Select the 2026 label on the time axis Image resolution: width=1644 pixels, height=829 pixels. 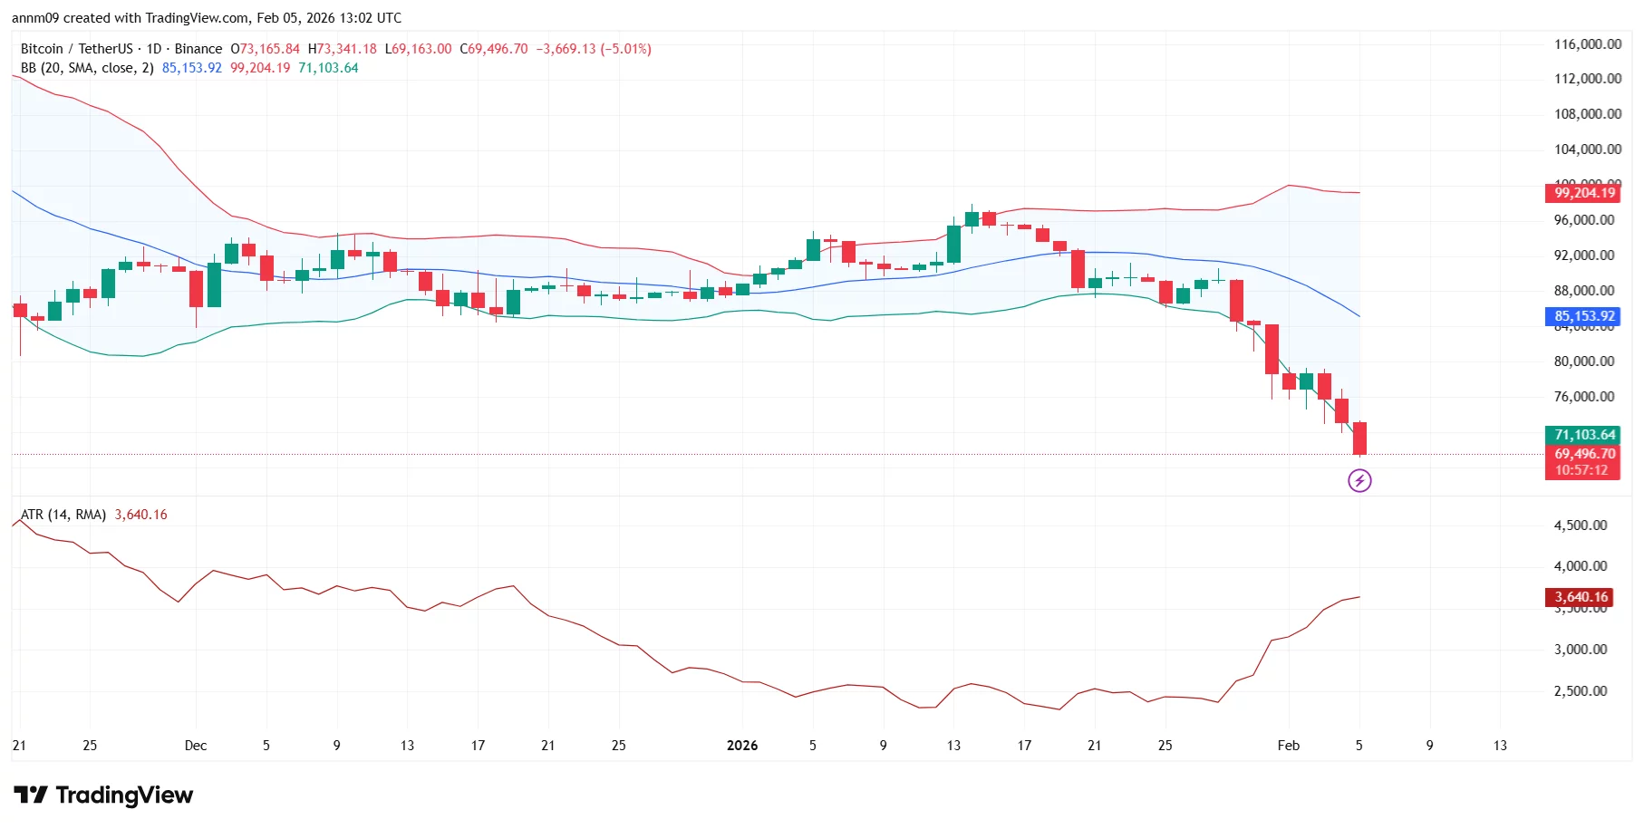742,745
